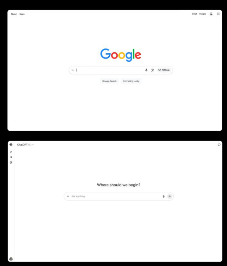Start a new chat with pencil icon

pos(11,152)
